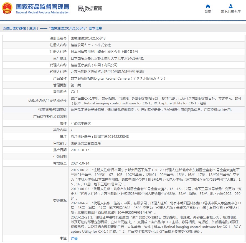Select structure text 该产品由CX-1主机
246x243 pixels.
coord(156,101)
